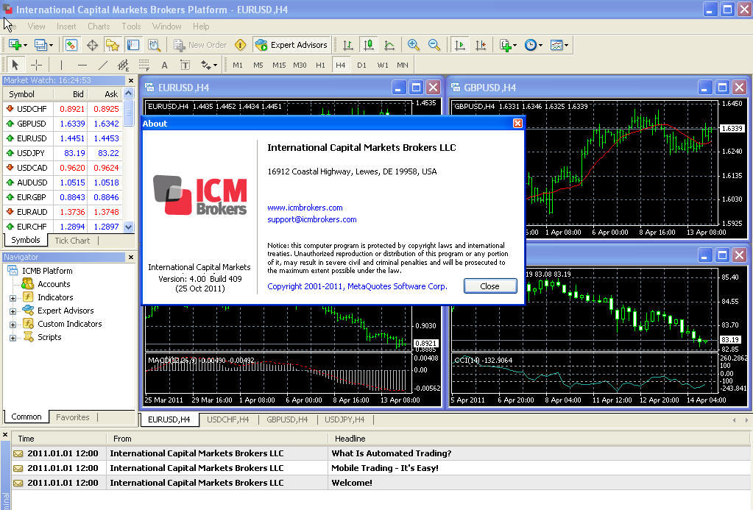Toggle the Chart Shift option

click(481, 45)
